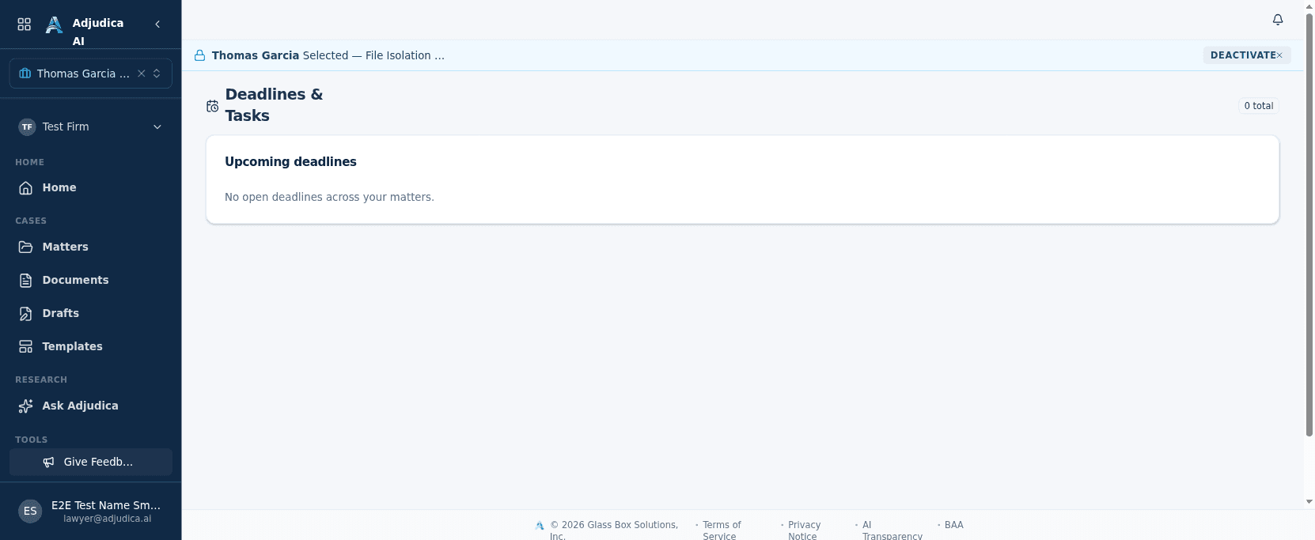Click the Adjudica AI logo
This screenshot has height=540, width=1315.
point(54,25)
